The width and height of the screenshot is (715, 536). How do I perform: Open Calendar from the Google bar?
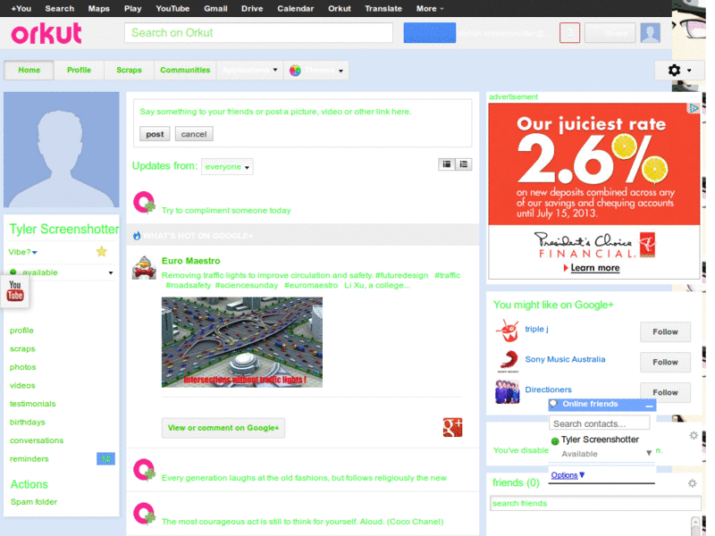tap(296, 9)
